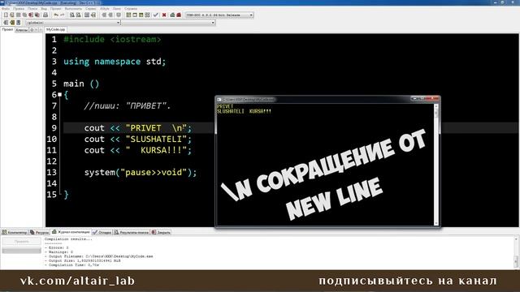Click the line with cout "SLUSHATELI"

point(137,139)
